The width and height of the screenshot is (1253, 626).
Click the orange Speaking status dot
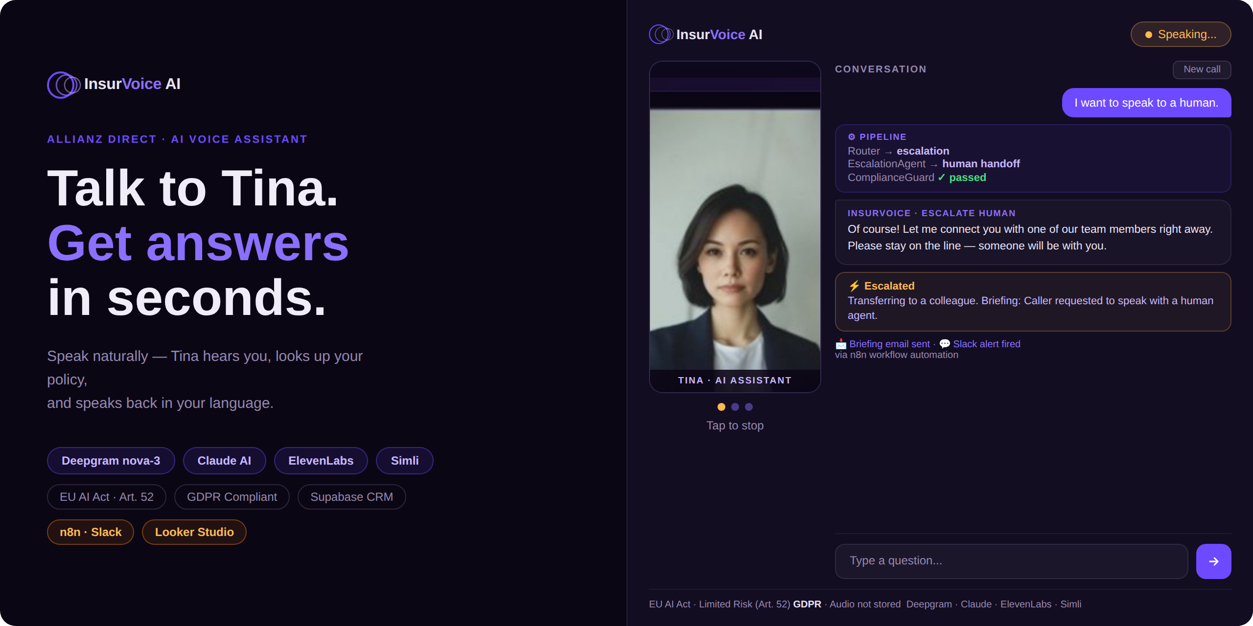click(x=1148, y=35)
